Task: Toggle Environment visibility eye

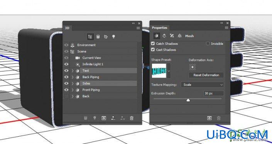Action: [x=66, y=45]
